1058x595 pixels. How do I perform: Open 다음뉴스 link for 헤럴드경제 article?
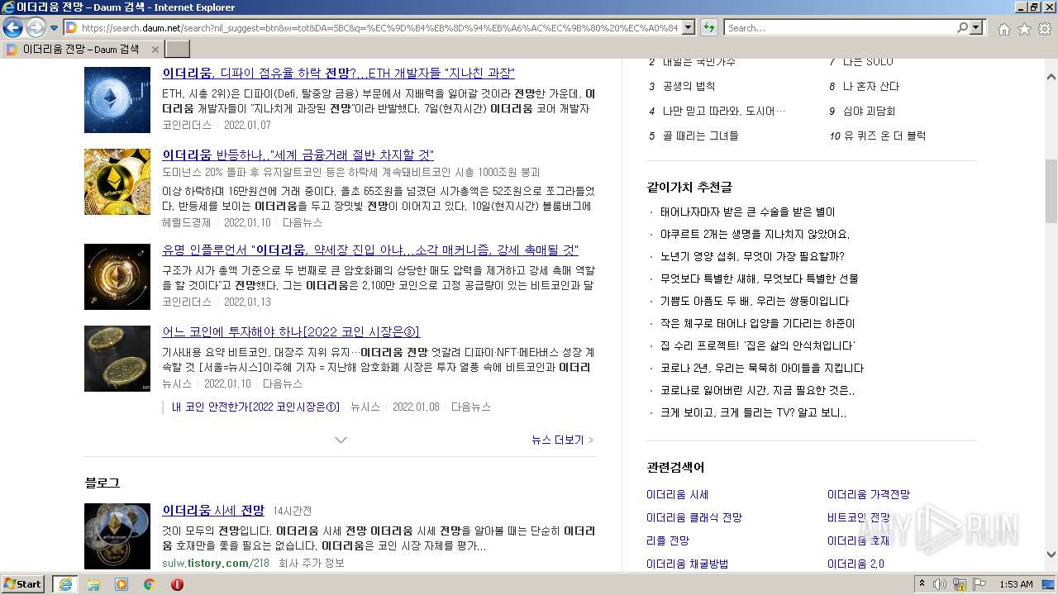[303, 222]
